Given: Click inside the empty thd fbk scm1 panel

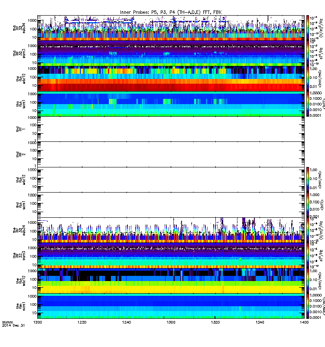Looking at the screenshot, I should (x=171, y=205).
